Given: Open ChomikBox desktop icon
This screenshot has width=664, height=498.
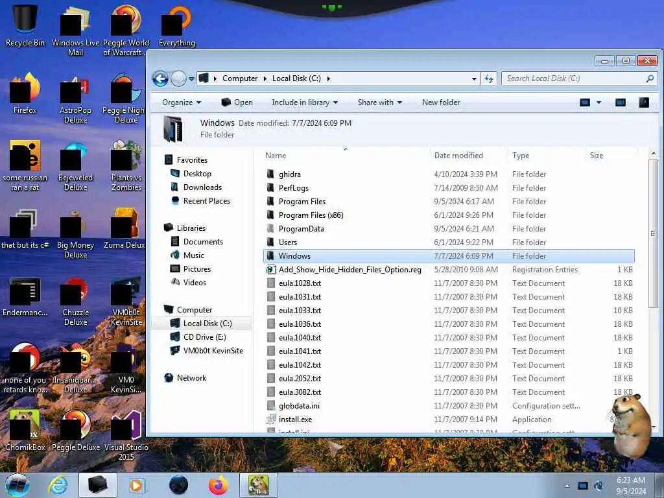Looking at the screenshot, I should pyautogui.click(x=25, y=431).
